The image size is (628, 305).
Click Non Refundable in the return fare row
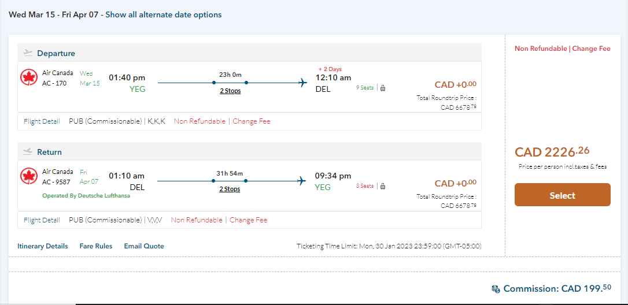tap(197, 220)
